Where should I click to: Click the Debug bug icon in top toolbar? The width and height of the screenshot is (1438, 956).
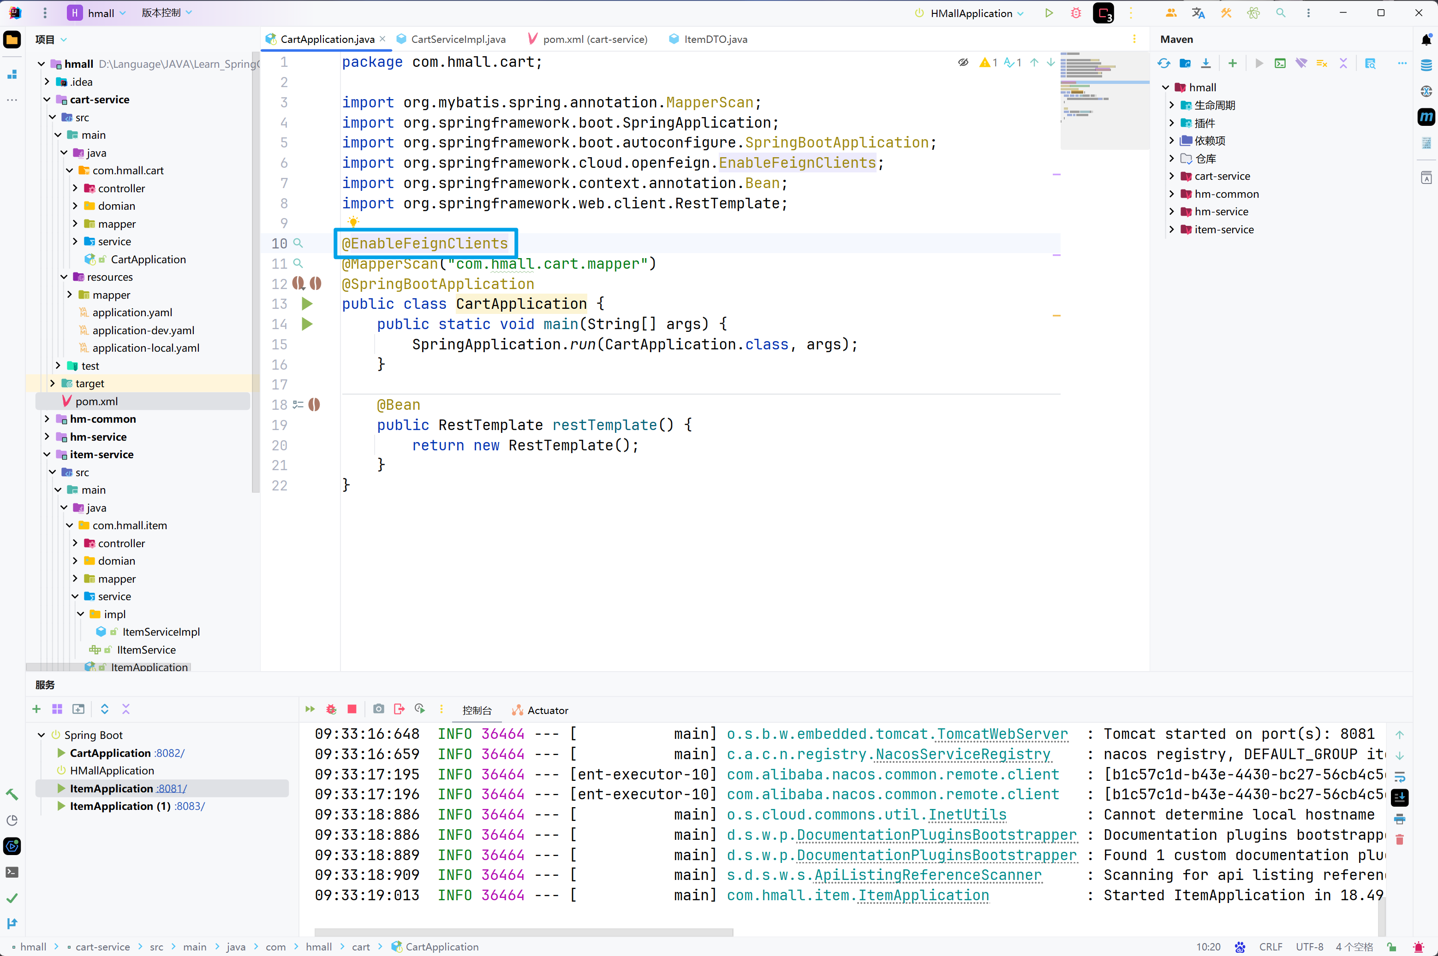(1076, 13)
